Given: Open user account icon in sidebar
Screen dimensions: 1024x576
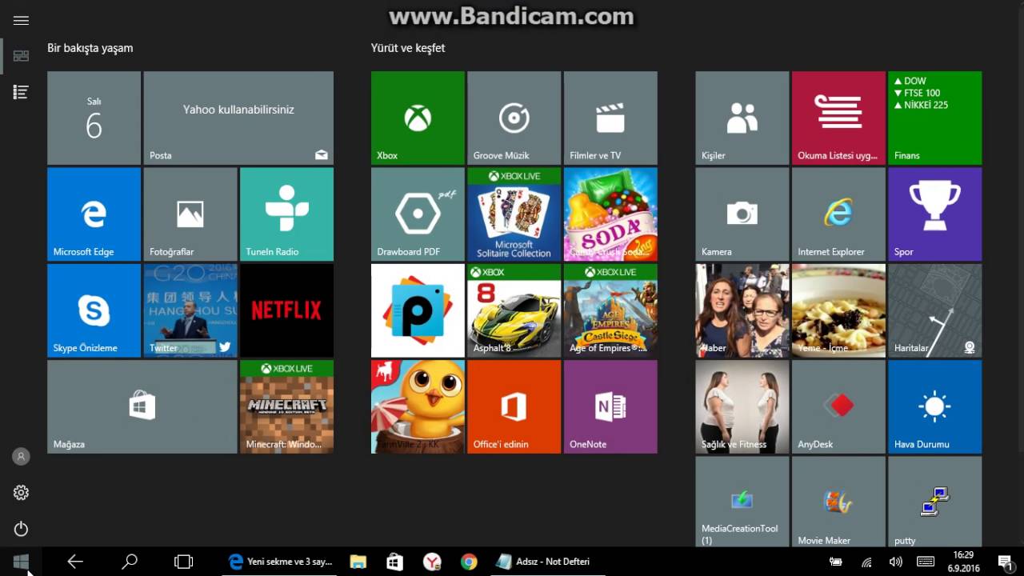Looking at the screenshot, I should point(21,456).
